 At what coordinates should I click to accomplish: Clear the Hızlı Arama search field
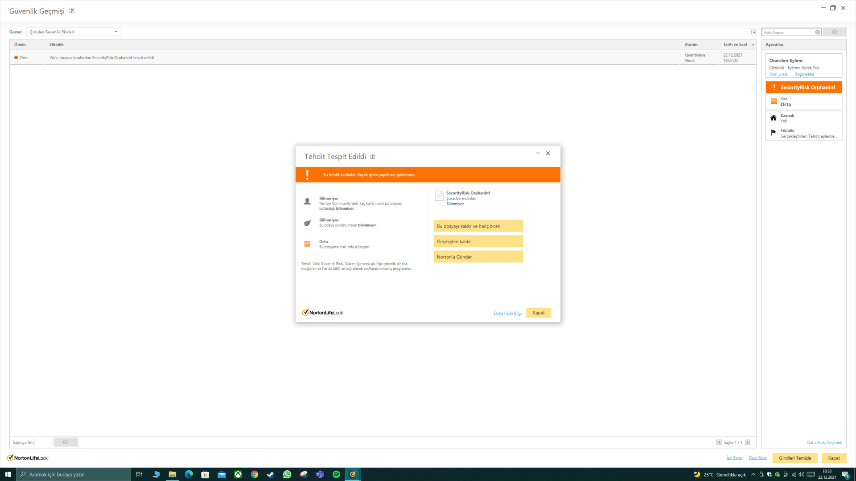click(817, 32)
